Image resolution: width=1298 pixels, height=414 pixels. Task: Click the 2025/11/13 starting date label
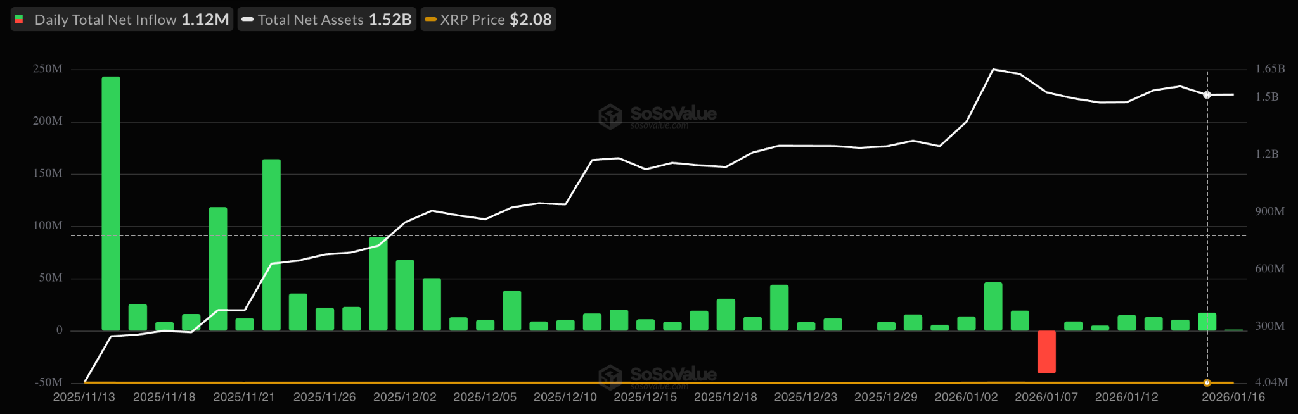tap(84, 397)
